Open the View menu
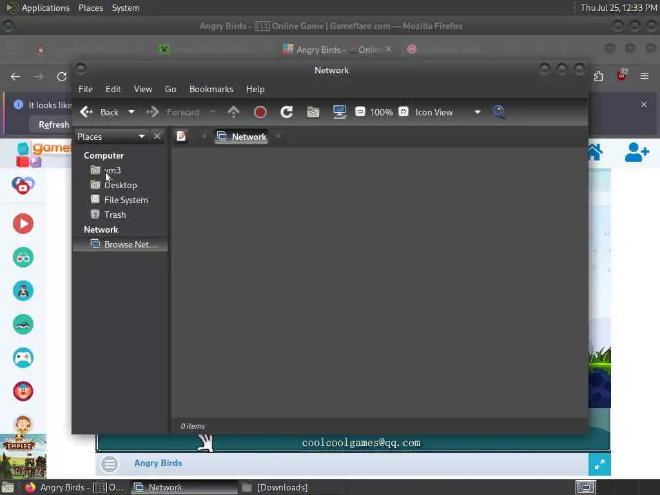Viewport: 660px width, 495px height. pyautogui.click(x=143, y=89)
